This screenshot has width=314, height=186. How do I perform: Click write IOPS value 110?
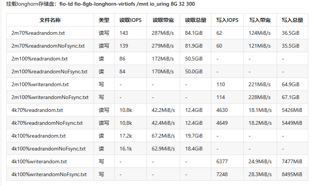click(221, 84)
